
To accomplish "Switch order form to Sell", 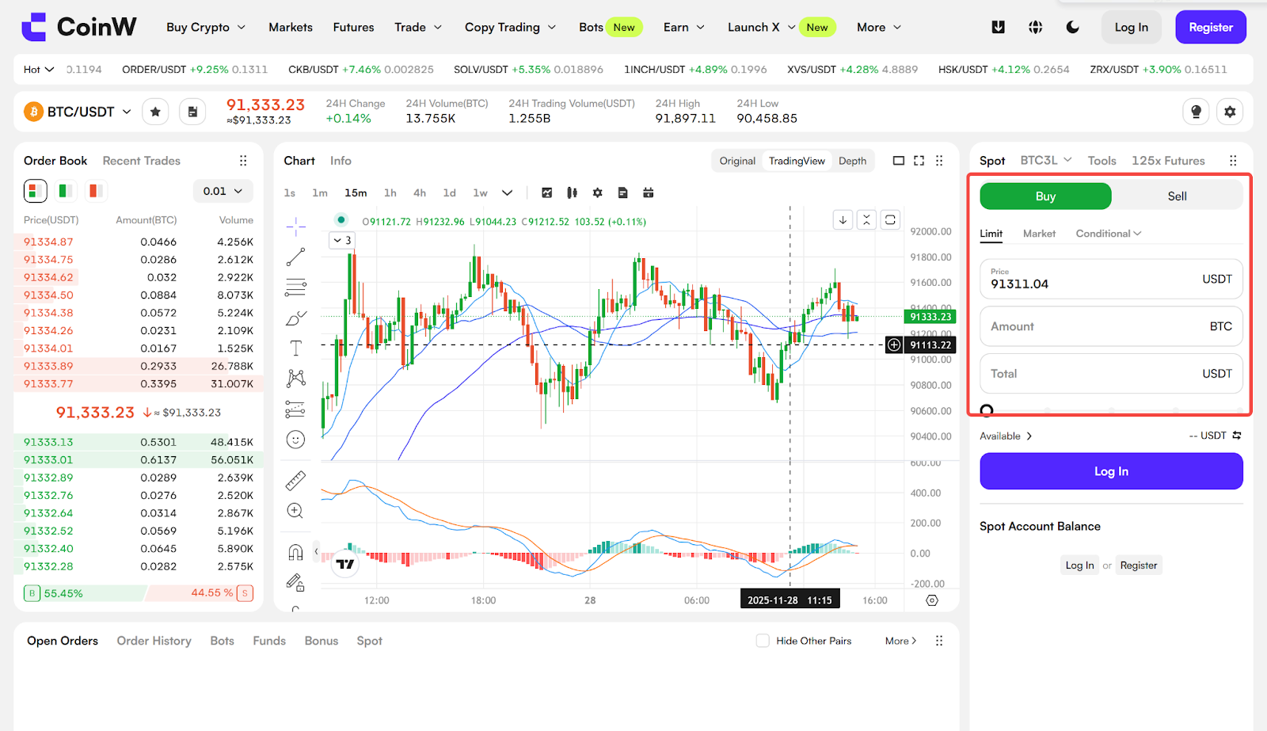I will coord(1177,196).
